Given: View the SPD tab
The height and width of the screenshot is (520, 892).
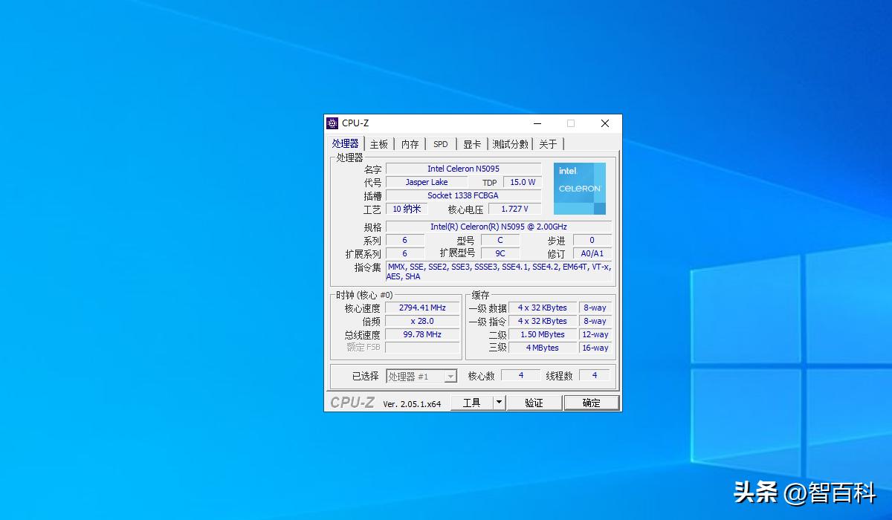Looking at the screenshot, I should coord(440,143).
